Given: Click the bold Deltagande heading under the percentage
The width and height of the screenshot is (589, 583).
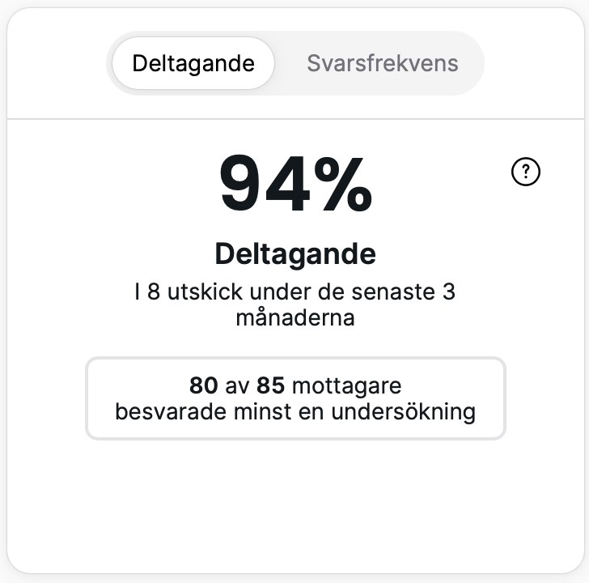Looking at the screenshot, I should point(295,254).
